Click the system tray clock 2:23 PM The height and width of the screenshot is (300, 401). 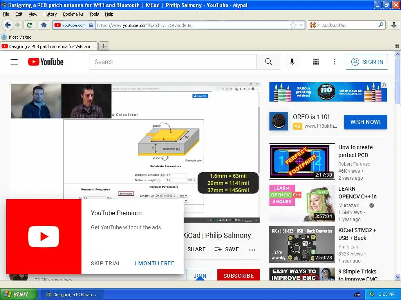click(x=387, y=295)
